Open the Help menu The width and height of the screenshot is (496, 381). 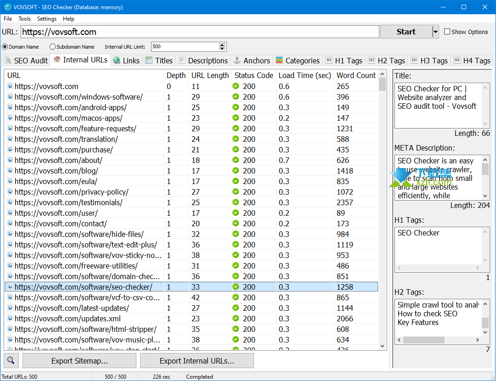[68, 19]
